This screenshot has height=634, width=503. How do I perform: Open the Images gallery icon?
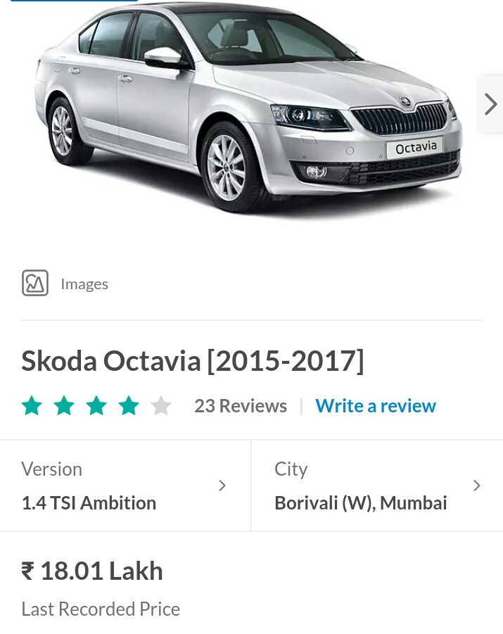(x=35, y=283)
